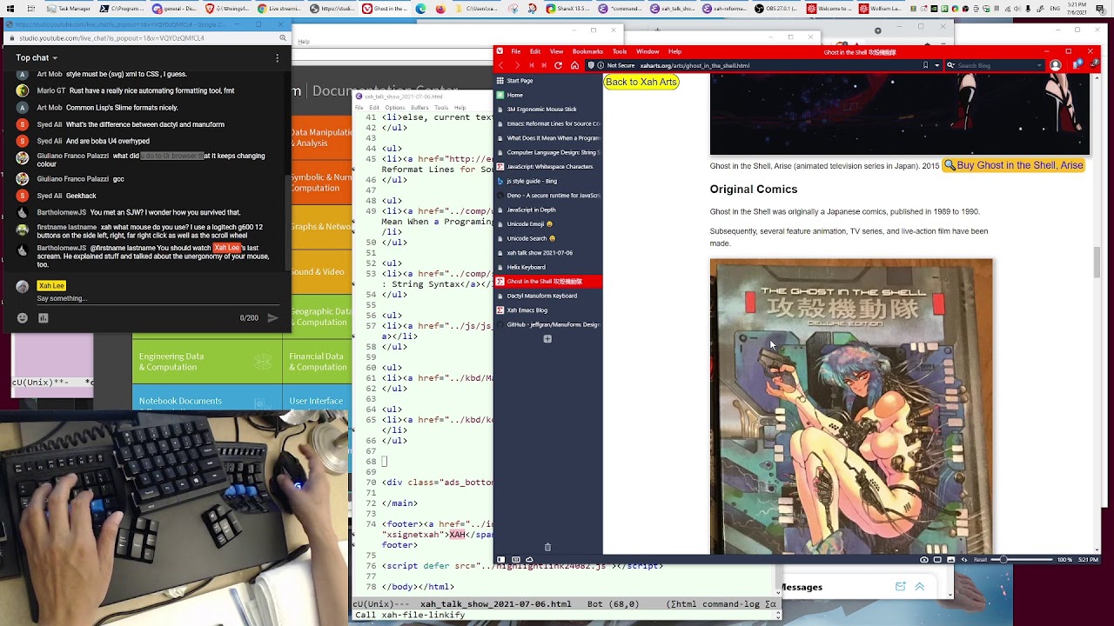Capture page camera icon in status bar
Image resolution: width=1114 pixels, height=626 pixels.
coord(924,559)
